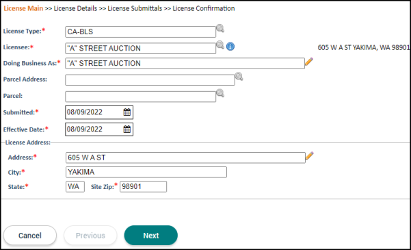
Task: Click the Address field 605 W A ST
Action: click(x=185, y=158)
